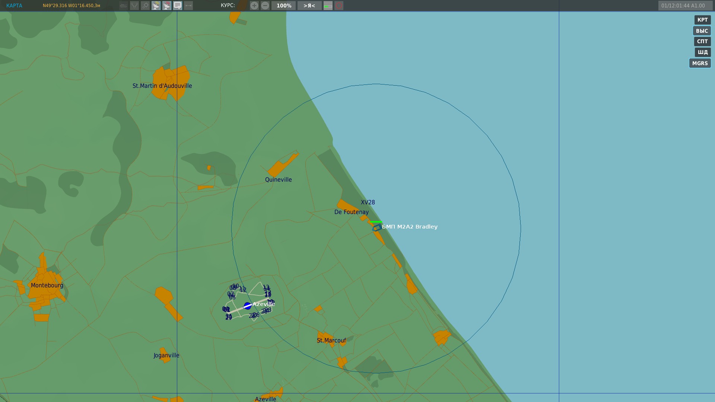Click the red hexagon icon

339,6
